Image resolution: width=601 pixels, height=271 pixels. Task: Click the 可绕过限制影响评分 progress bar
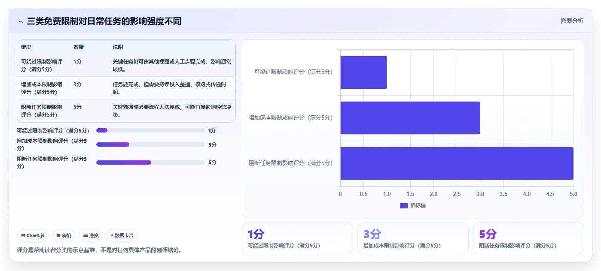coord(150,130)
